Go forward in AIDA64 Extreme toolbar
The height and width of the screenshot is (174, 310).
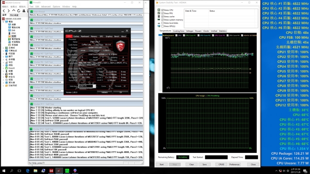point(9,11)
